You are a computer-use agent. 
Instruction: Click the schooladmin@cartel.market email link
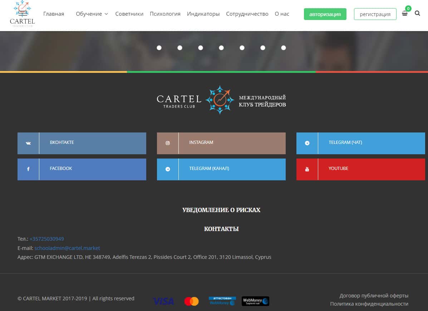[67, 248]
